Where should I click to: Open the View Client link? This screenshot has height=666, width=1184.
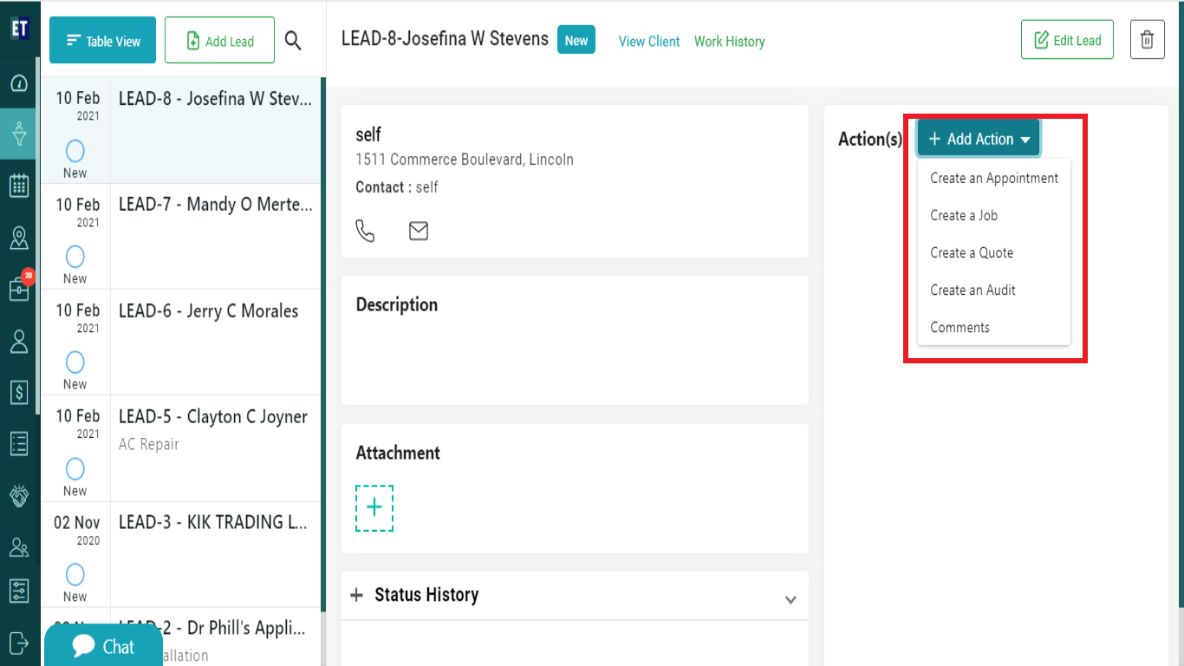[649, 42]
